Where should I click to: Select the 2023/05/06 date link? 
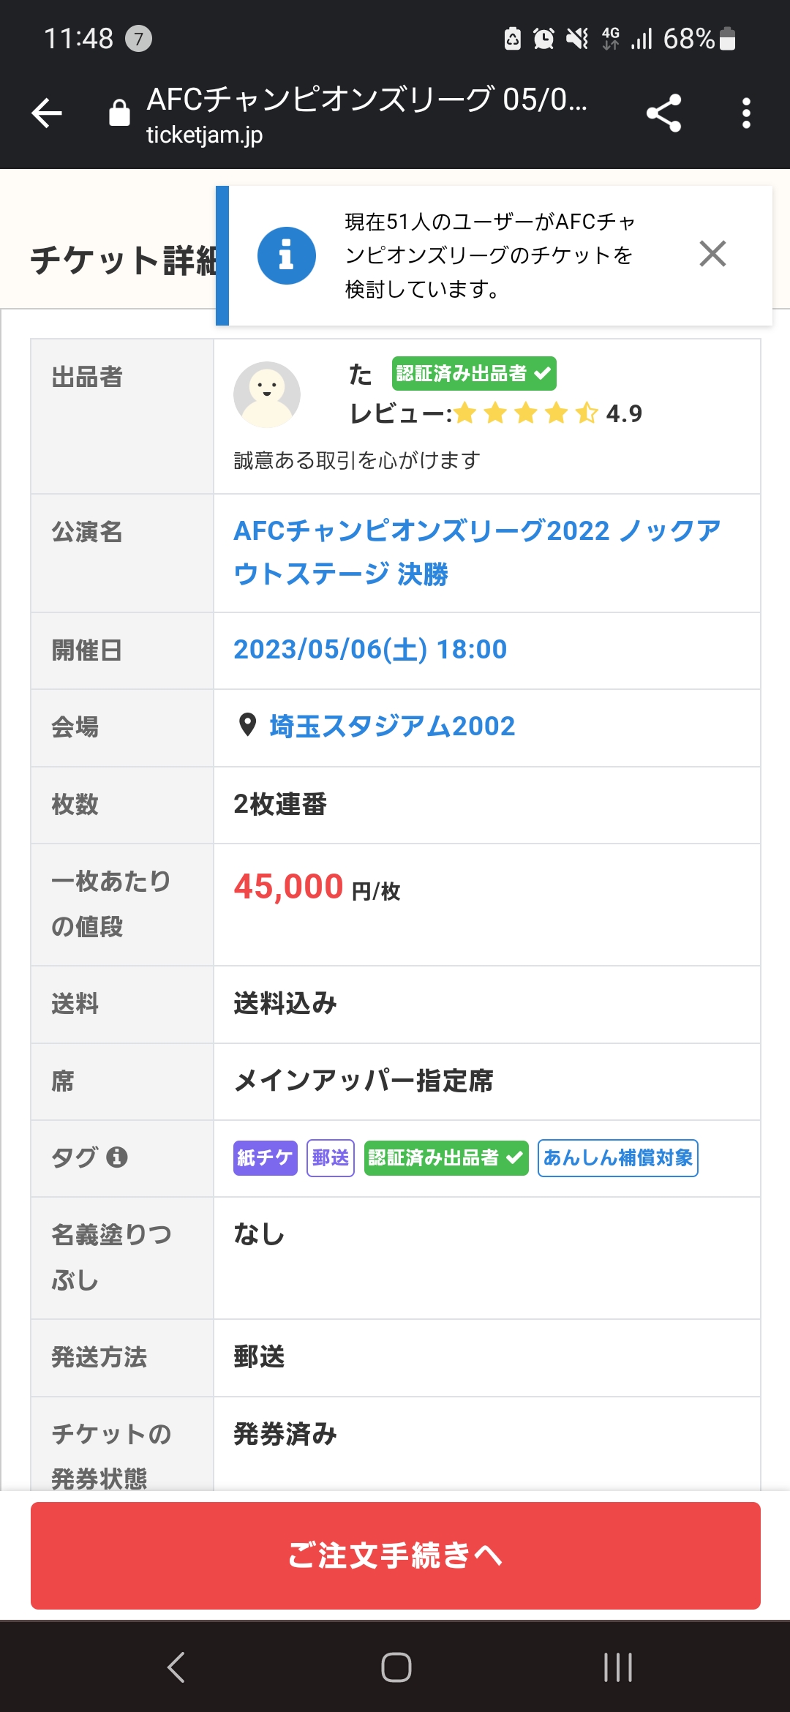[370, 650]
